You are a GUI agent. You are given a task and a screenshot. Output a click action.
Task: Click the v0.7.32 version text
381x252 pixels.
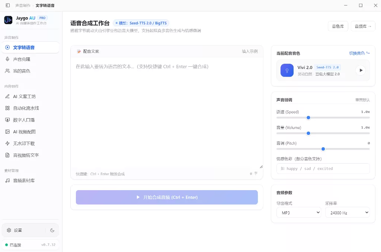click(48, 245)
